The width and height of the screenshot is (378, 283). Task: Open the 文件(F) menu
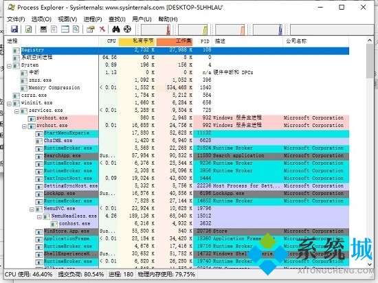[16, 19]
